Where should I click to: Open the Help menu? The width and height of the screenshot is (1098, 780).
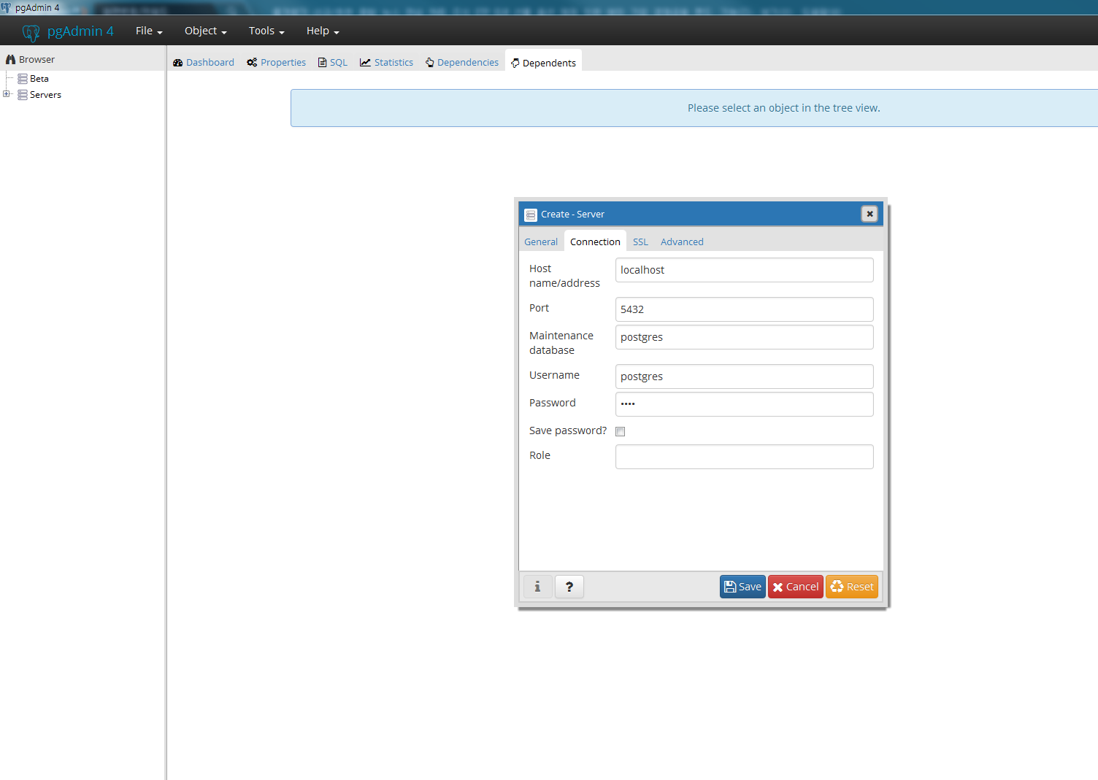(x=322, y=31)
